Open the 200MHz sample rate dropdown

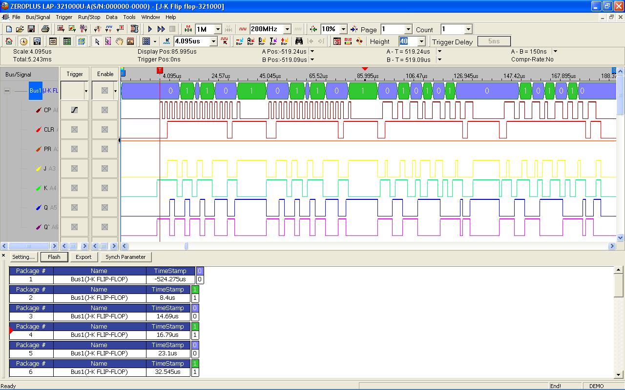coord(287,29)
